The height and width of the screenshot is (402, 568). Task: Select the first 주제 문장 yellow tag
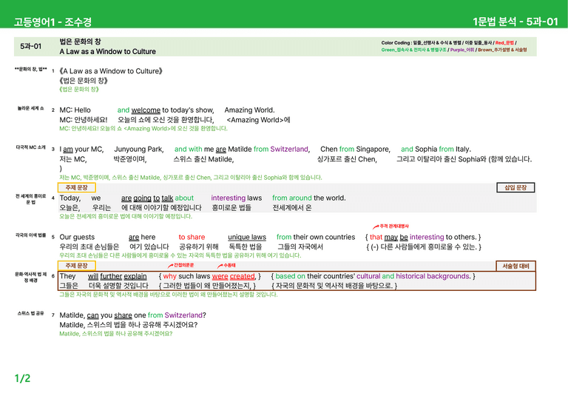76,187
